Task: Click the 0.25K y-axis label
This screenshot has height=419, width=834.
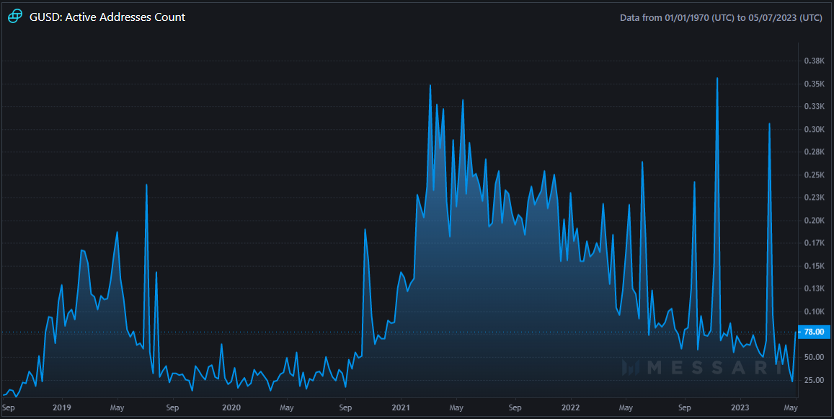Action: 815,175
